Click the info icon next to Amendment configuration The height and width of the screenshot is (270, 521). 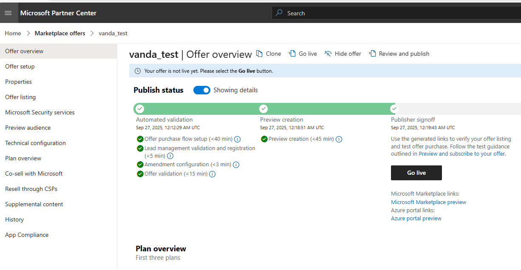[236, 165]
